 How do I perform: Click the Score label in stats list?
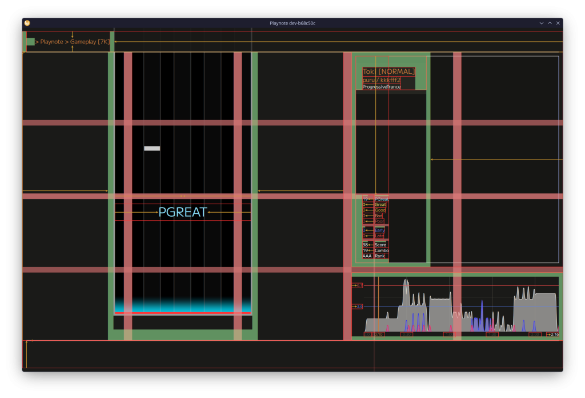(x=380, y=245)
